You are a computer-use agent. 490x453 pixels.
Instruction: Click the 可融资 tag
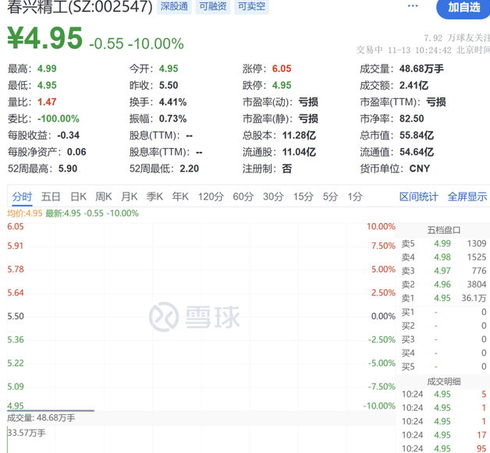(213, 6)
